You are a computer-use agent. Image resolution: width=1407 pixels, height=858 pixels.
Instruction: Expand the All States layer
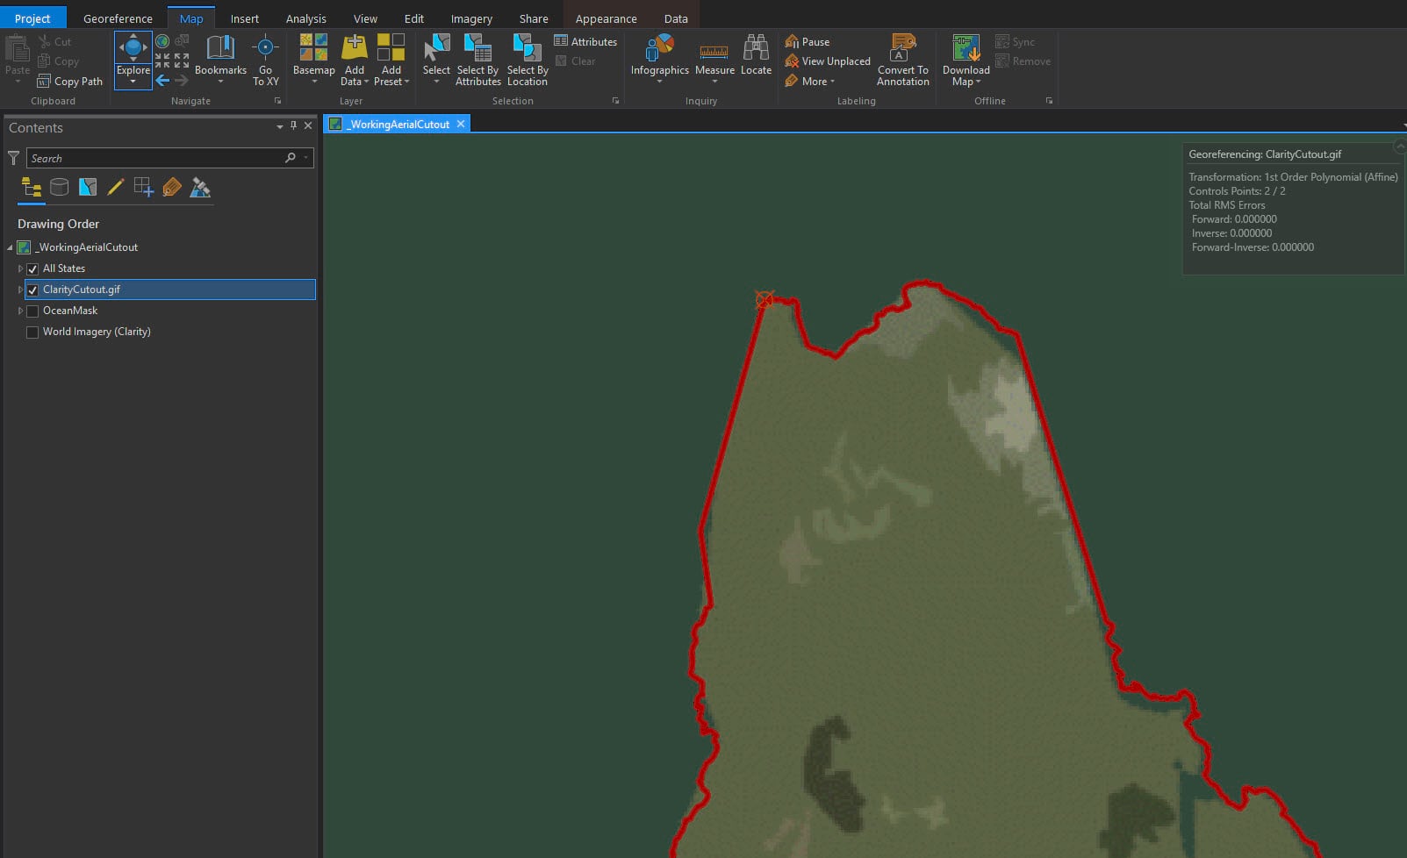[x=20, y=268]
